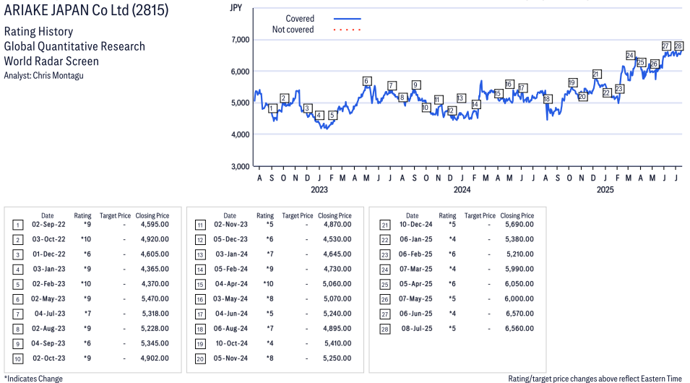Screen dimensions: 690x383
Task: Click the boxed number 20 in the table
Action: [200, 359]
